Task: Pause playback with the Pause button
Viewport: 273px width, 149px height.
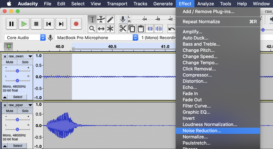Action: [11, 24]
